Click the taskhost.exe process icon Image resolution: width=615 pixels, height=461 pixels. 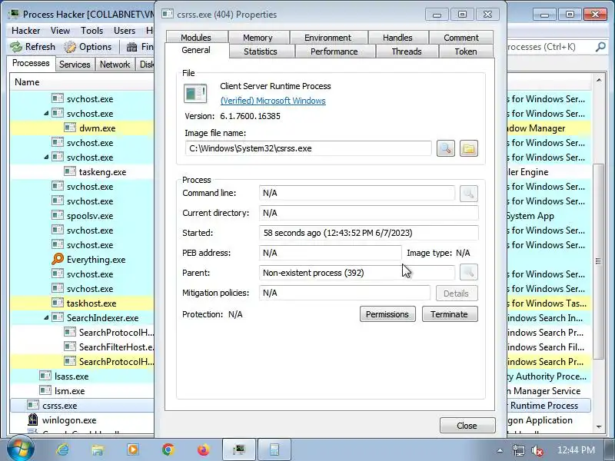(x=58, y=303)
